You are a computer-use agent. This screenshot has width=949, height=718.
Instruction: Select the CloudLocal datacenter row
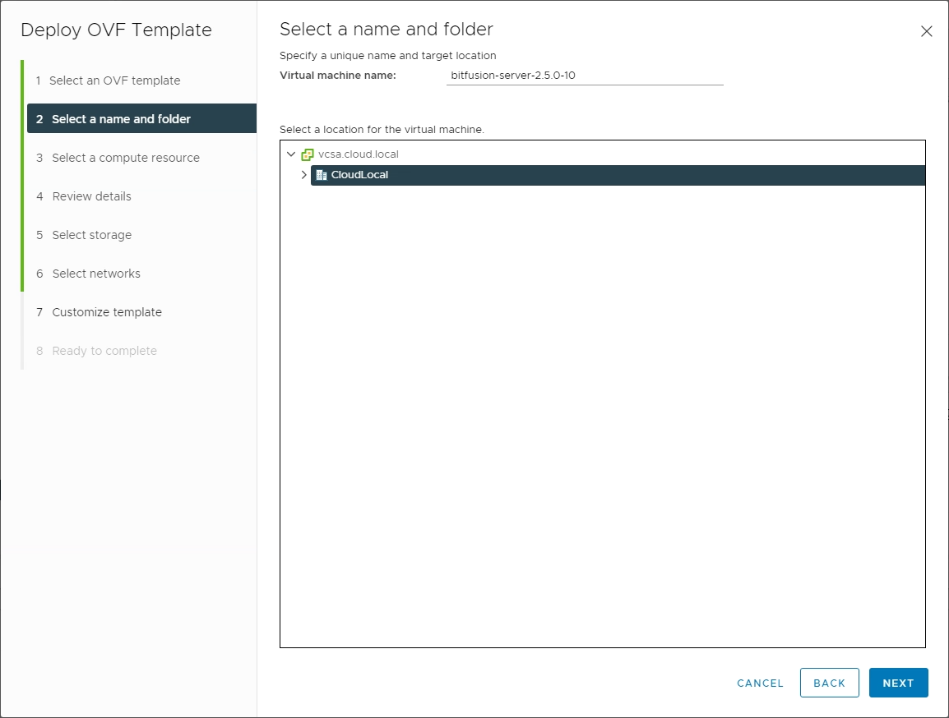pyautogui.click(x=618, y=175)
